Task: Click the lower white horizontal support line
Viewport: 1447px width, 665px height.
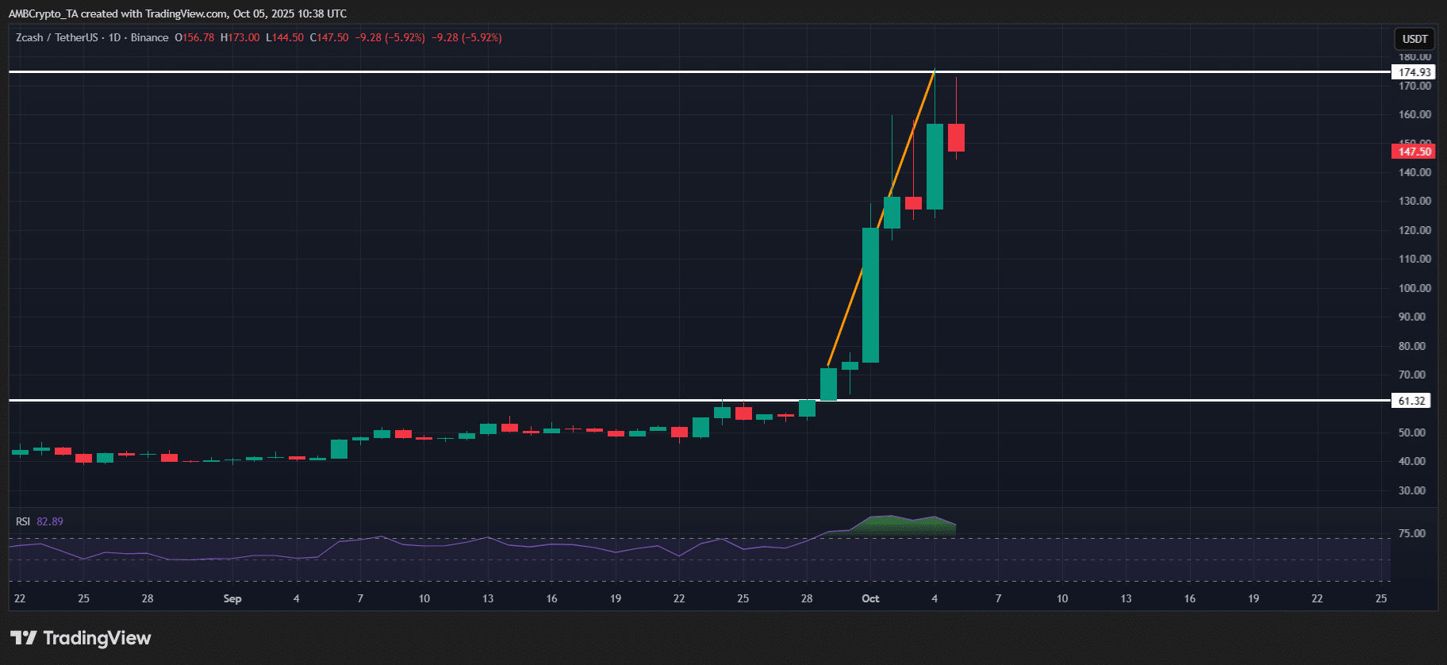Action: (700, 400)
